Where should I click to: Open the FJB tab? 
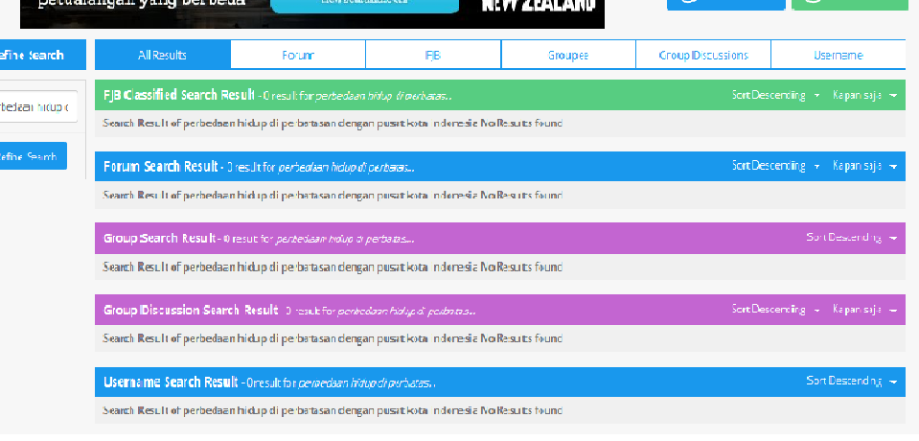coord(433,56)
